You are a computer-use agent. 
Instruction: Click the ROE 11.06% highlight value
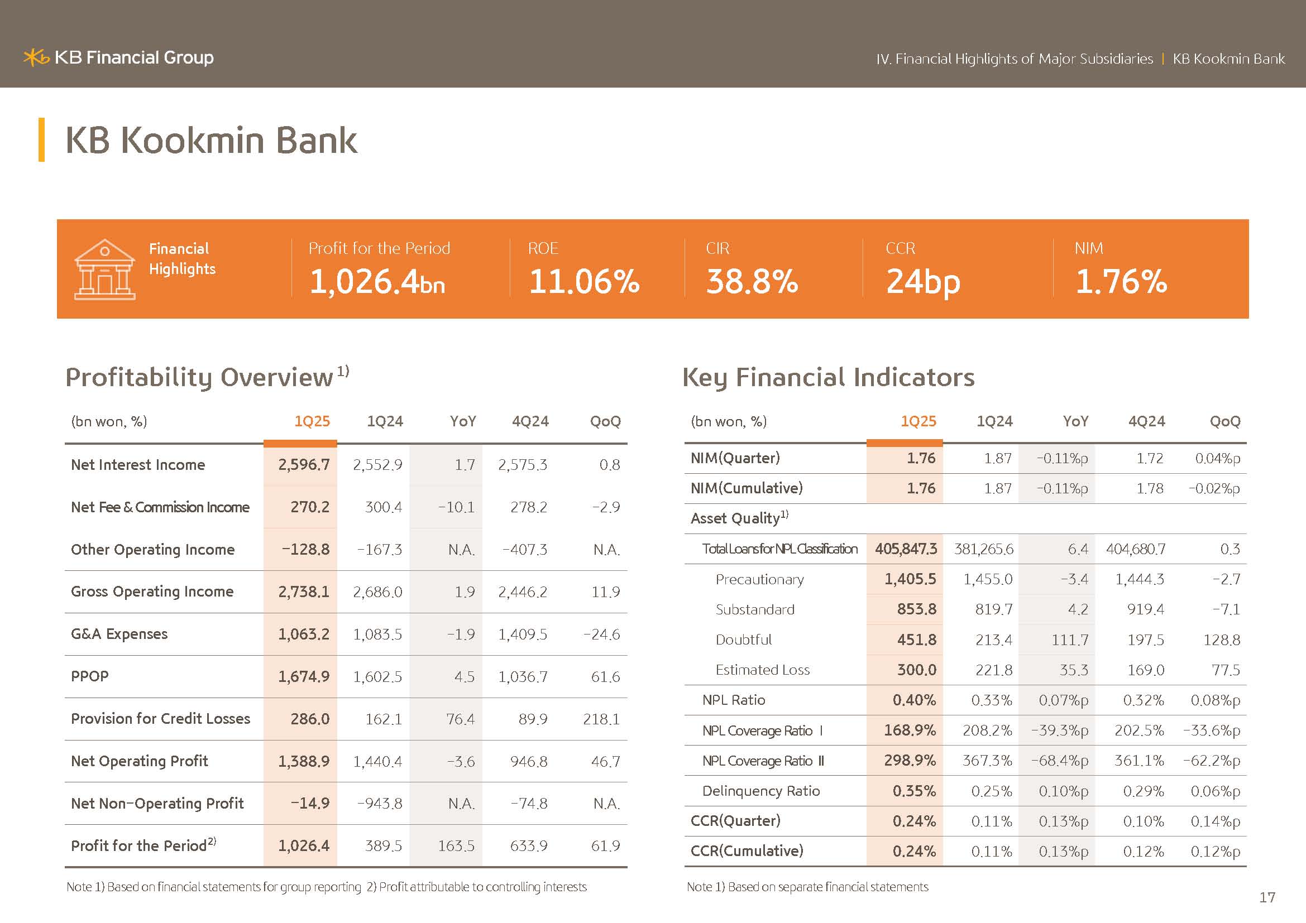pos(583,281)
